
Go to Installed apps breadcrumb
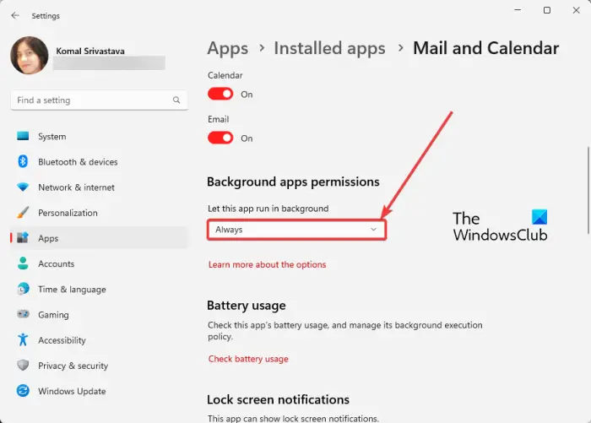pyautogui.click(x=329, y=48)
